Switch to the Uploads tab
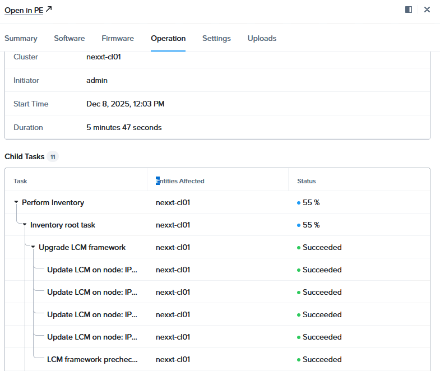 262,38
